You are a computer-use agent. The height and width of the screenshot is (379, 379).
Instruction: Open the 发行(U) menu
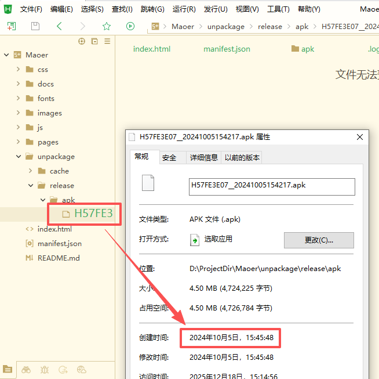pos(216,9)
